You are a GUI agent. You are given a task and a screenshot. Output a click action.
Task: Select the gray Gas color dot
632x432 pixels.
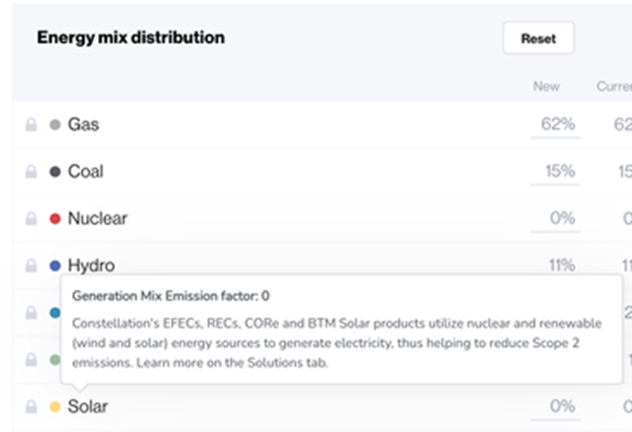[55, 124]
